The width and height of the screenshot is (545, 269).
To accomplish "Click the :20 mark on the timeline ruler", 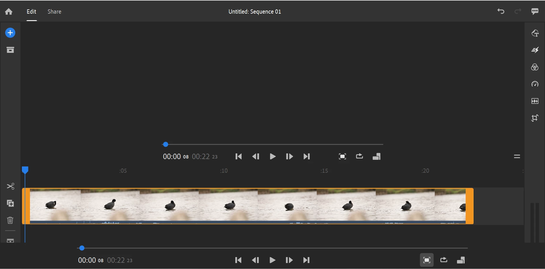I will 425,171.
